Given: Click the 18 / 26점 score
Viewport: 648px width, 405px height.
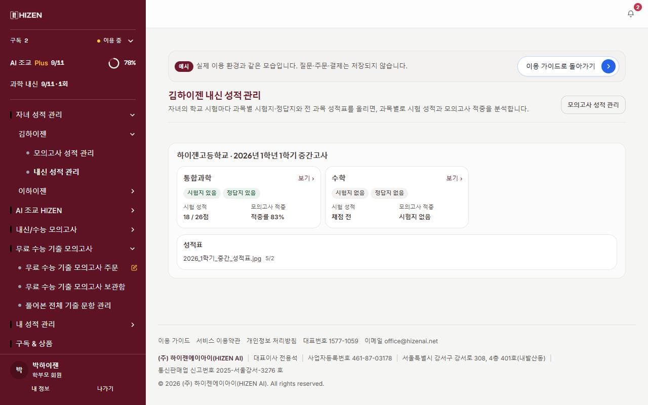Looking at the screenshot, I should click(x=196, y=217).
